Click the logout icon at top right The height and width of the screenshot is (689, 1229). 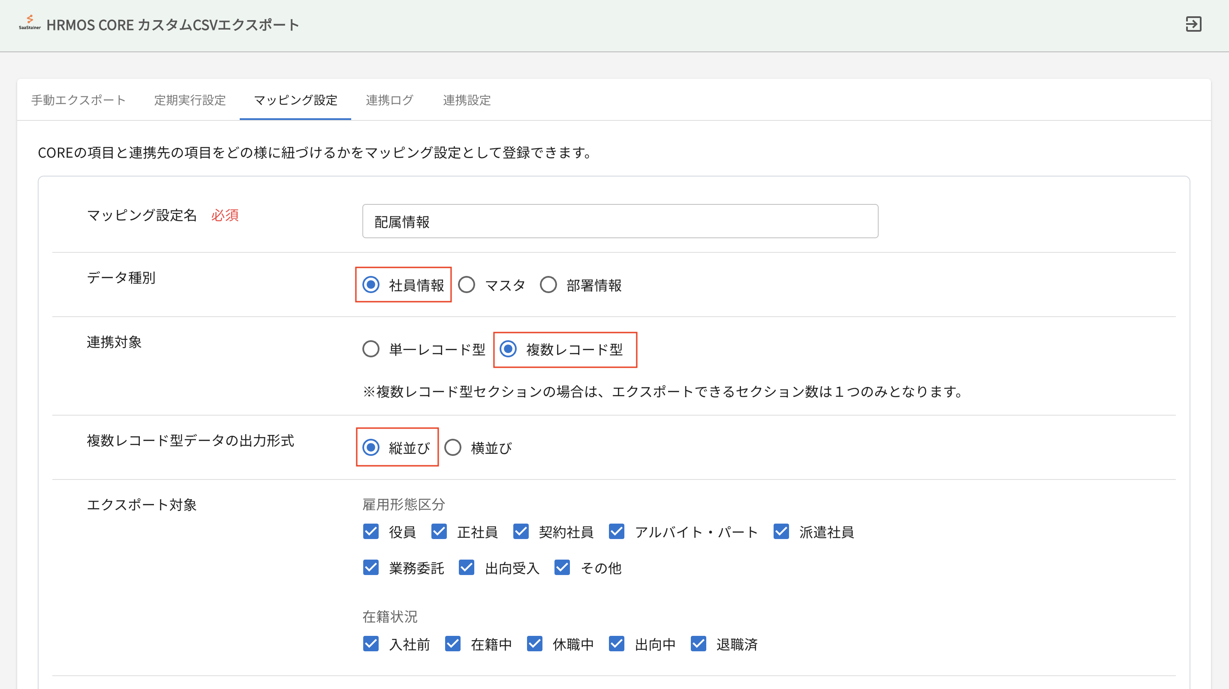[x=1193, y=24]
